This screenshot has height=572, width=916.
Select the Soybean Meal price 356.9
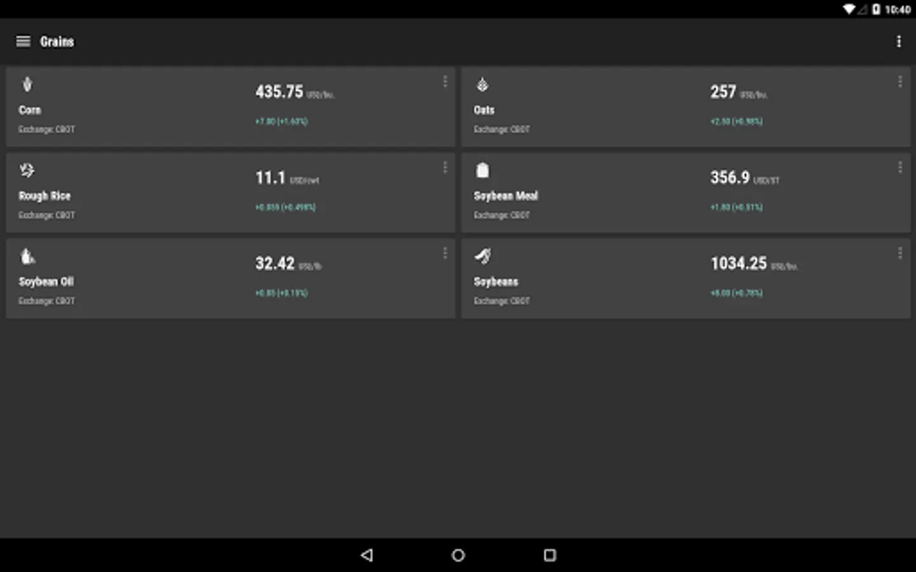coord(730,177)
